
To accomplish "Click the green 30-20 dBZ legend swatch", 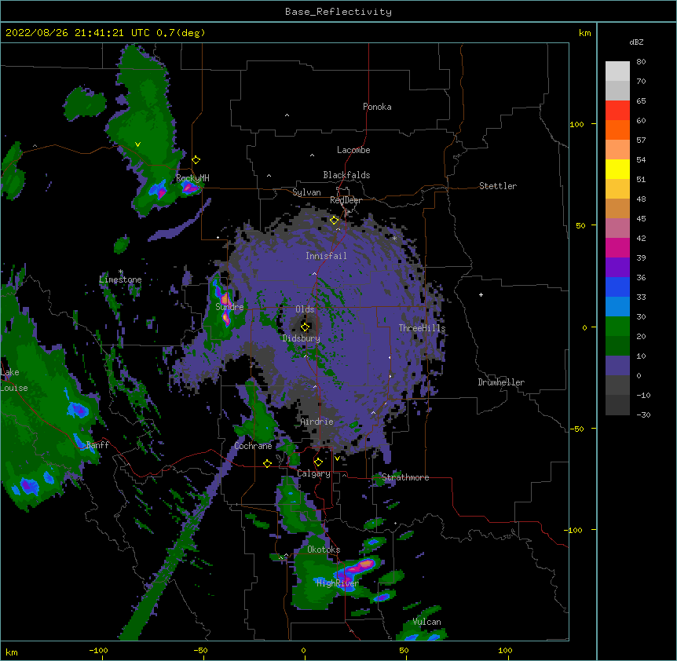I will [x=617, y=327].
